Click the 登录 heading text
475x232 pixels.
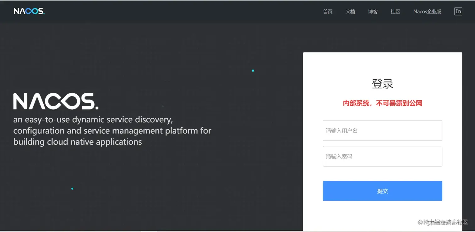pos(383,84)
